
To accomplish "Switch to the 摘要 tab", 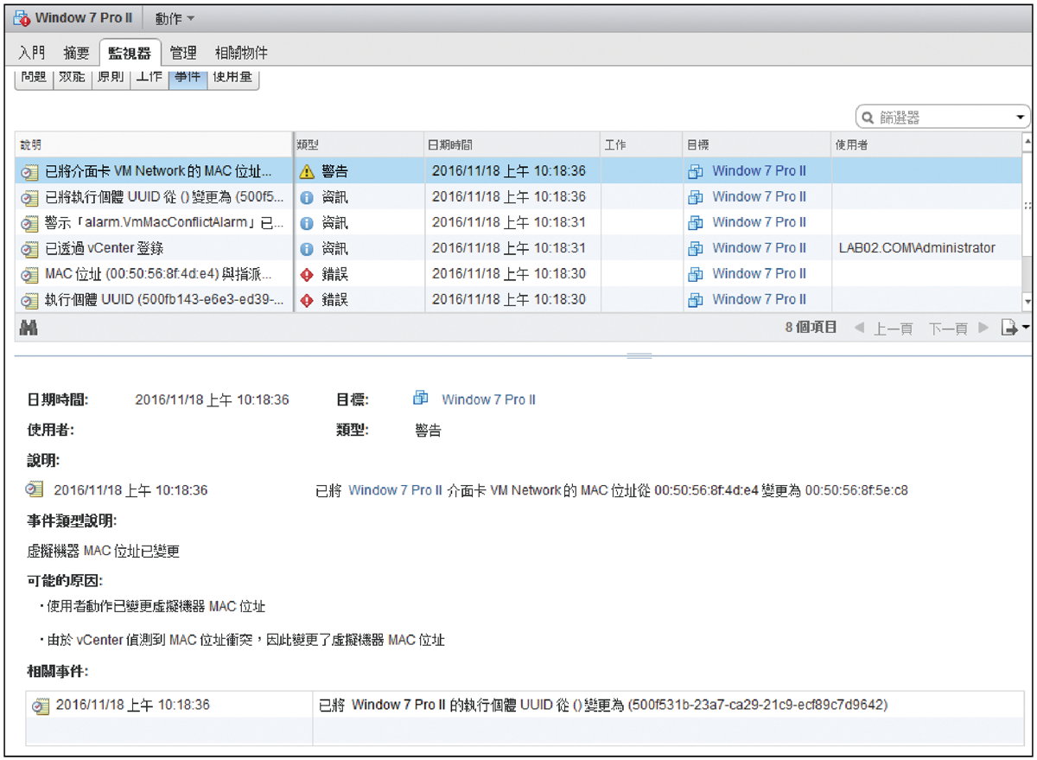I will pos(76,53).
